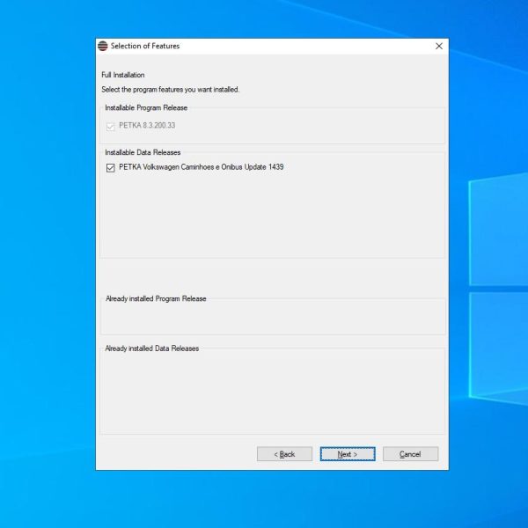Image resolution: width=528 pixels, height=528 pixels.
Task: Select the 'Full Installation' heading text
Action: [123, 75]
